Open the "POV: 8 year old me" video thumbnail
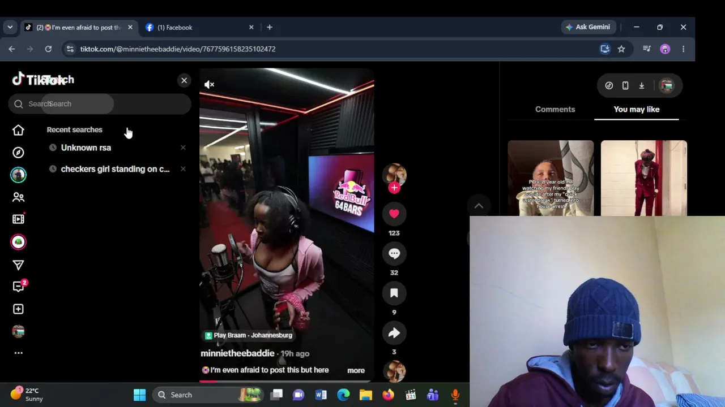Viewport: 725px width, 407px height. pyautogui.click(x=551, y=178)
